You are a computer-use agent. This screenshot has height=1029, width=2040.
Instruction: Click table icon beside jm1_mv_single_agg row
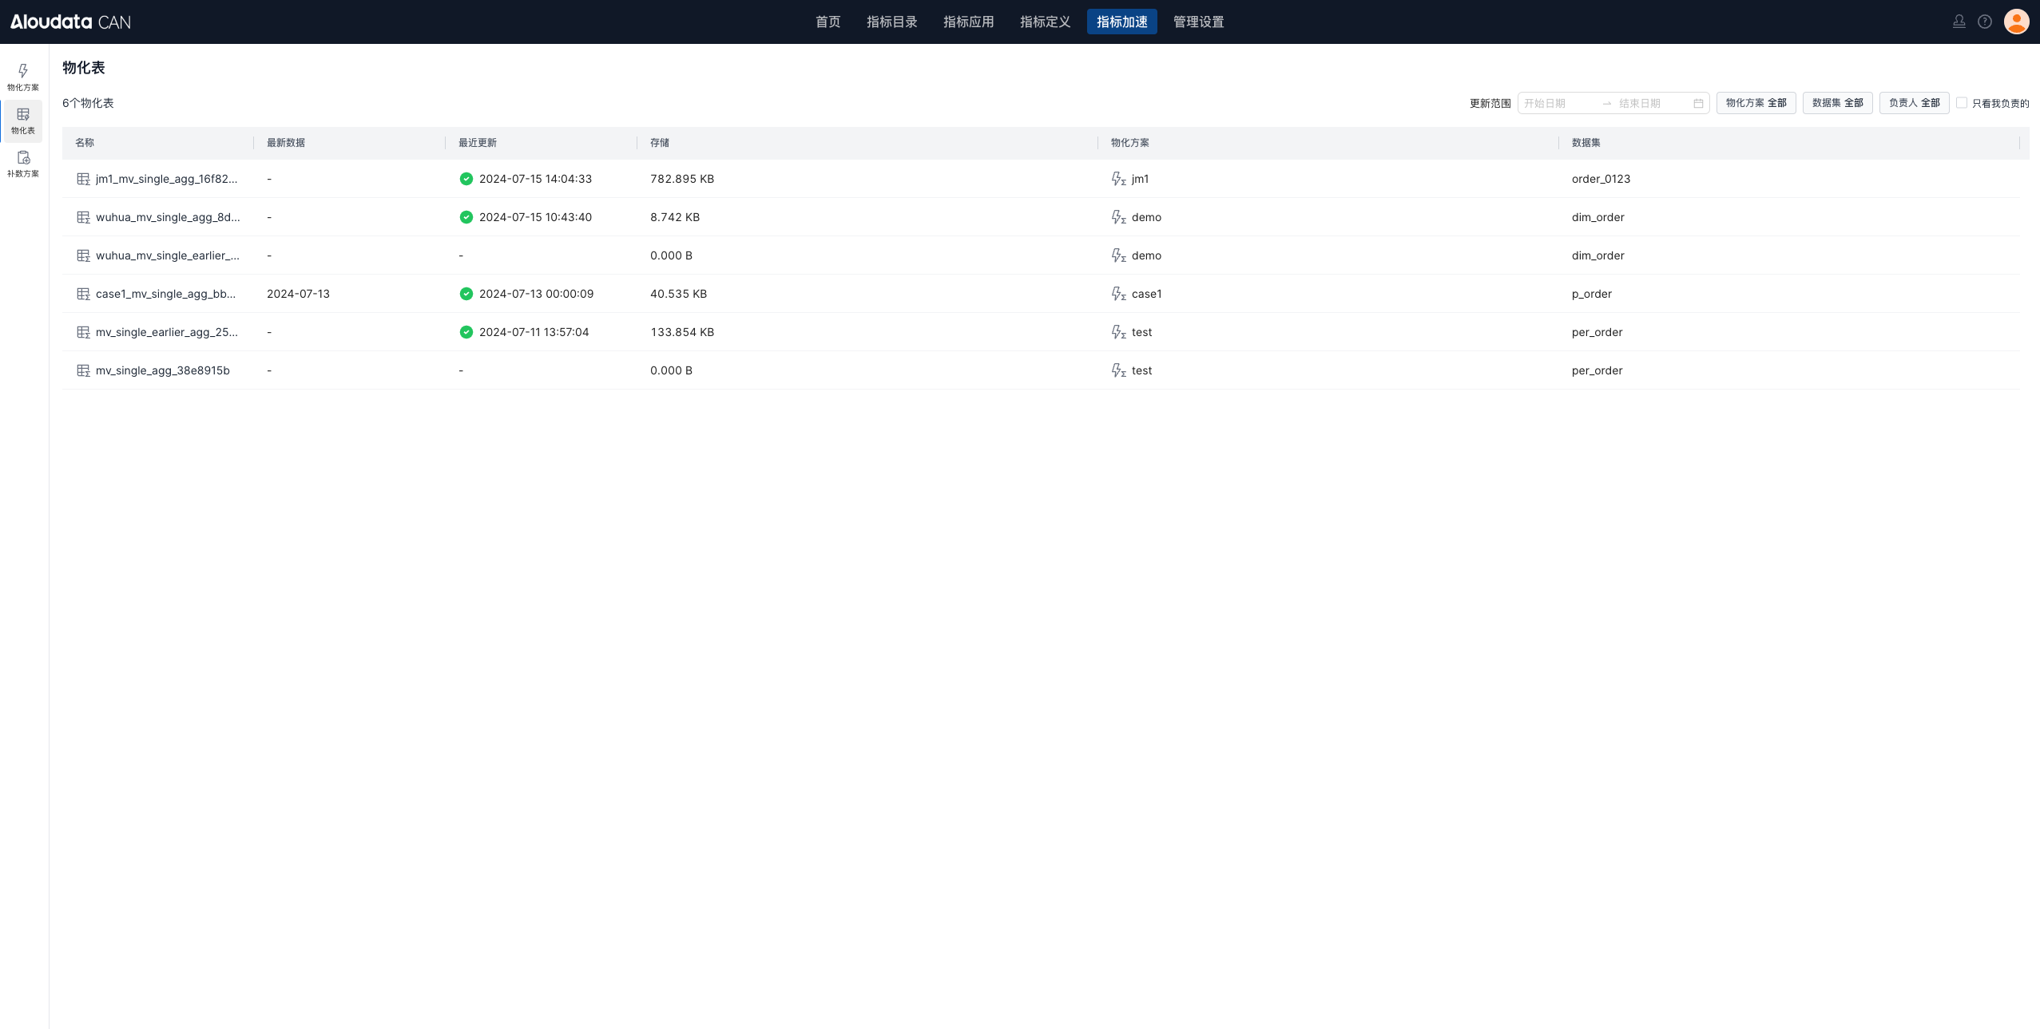[x=83, y=179]
